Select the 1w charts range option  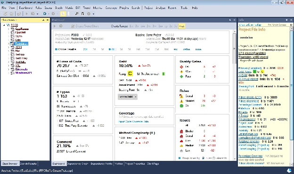click(x=131, y=26)
